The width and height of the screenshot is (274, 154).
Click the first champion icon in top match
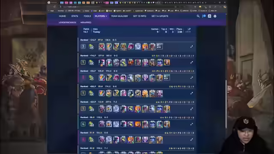click(101, 47)
